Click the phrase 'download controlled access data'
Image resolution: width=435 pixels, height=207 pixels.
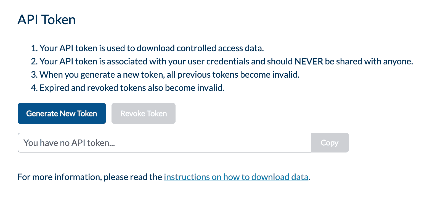pyautogui.click(x=200, y=48)
